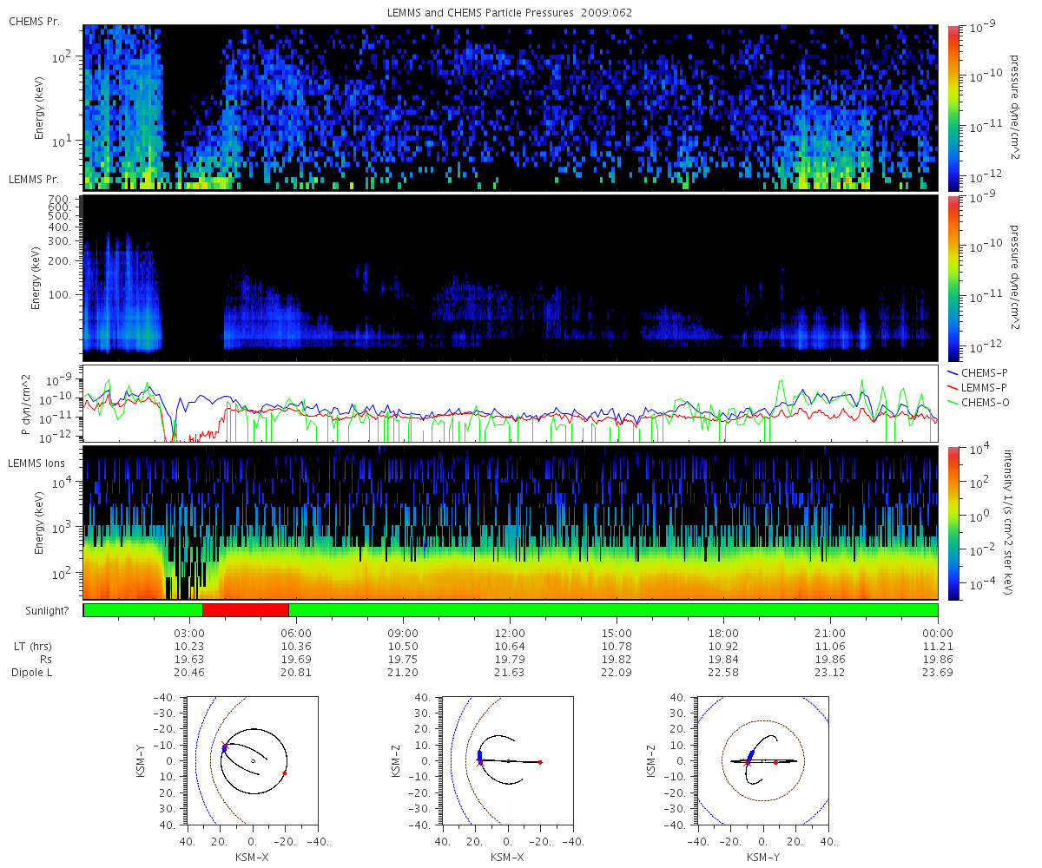
Task: Click the 12:00 time axis label
Action: (510, 633)
